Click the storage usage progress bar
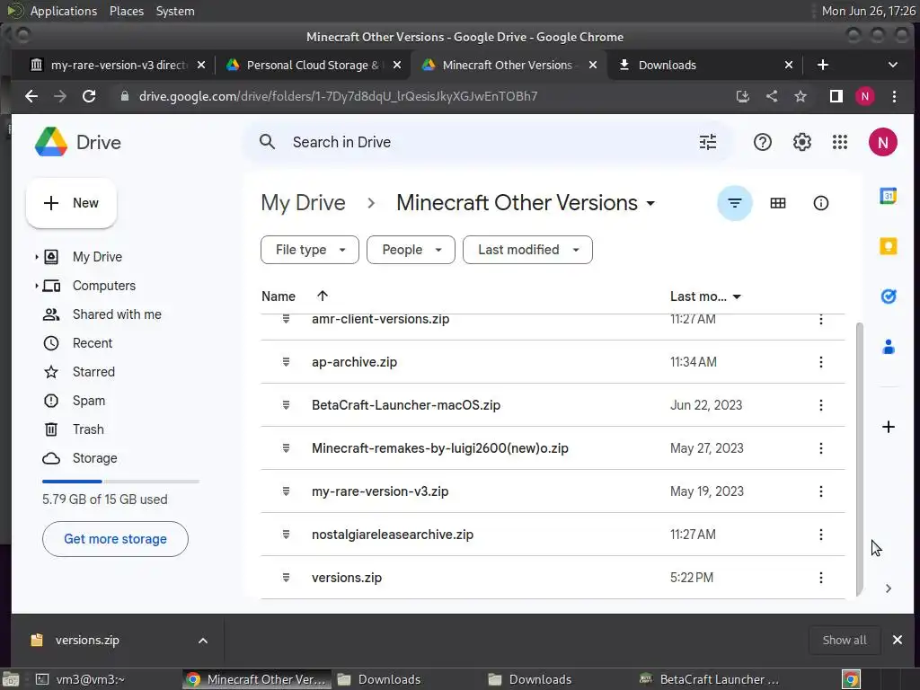The image size is (920, 690). [x=120, y=482]
